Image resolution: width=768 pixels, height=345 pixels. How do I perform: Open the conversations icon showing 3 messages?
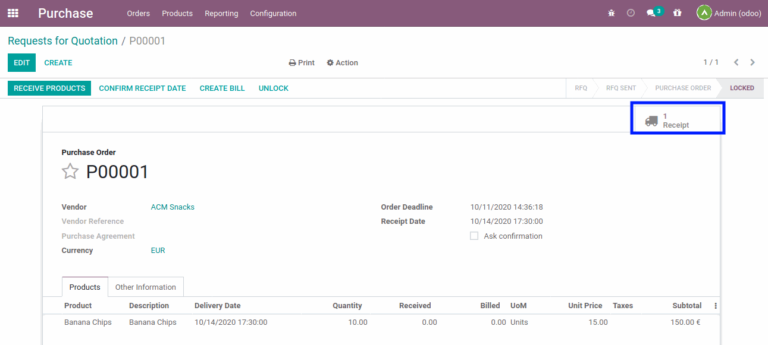tap(651, 12)
